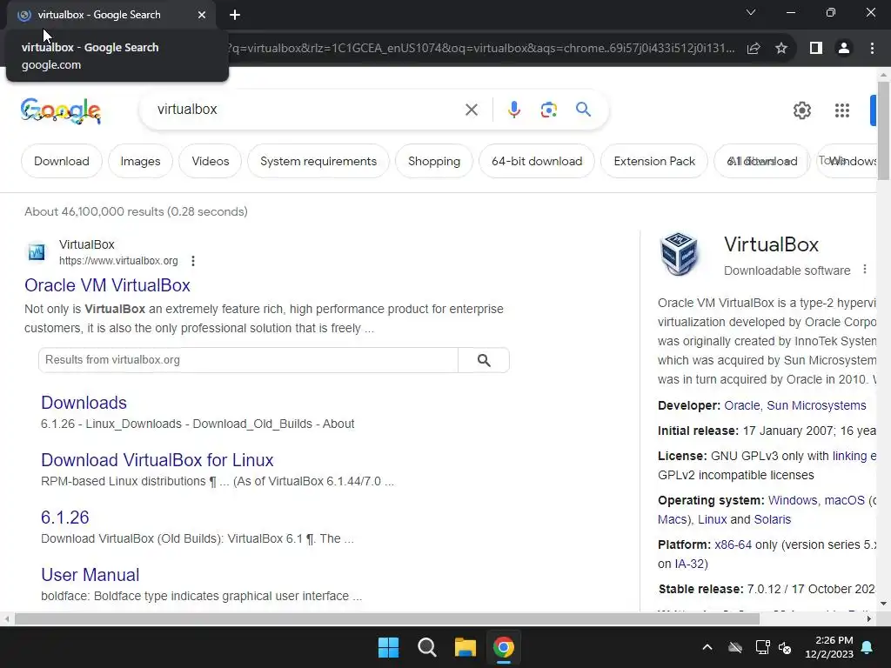Select the Download filter chip
The image size is (891, 668).
62,161
